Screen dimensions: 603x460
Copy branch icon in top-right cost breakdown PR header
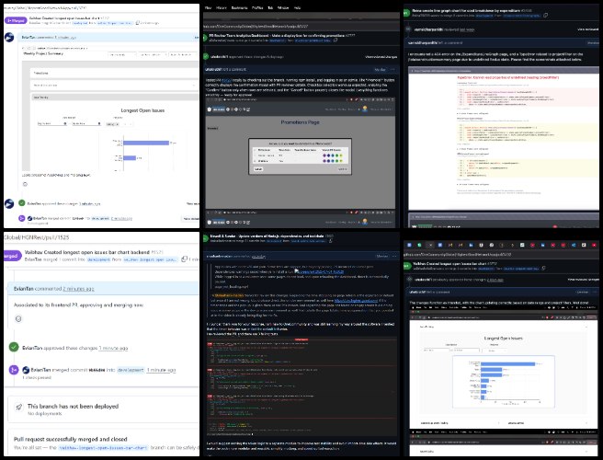click(x=545, y=16)
